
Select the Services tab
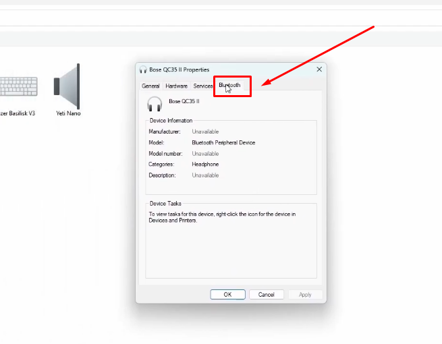pos(202,86)
